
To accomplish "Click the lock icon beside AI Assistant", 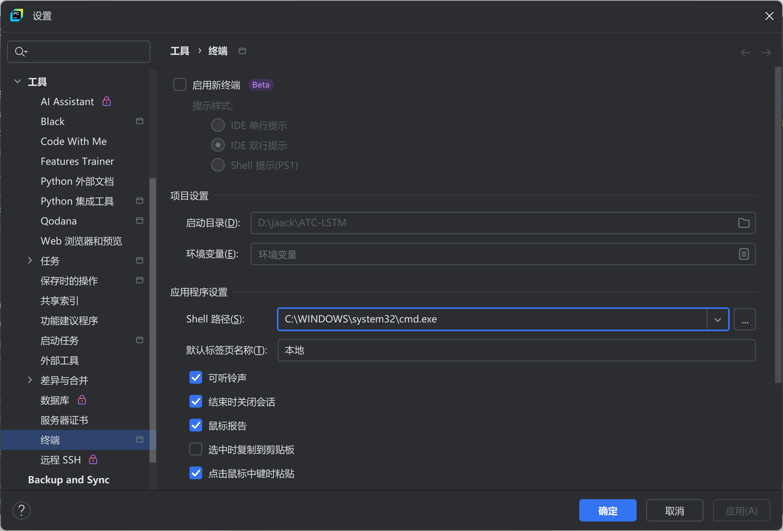I will [x=106, y=101].
